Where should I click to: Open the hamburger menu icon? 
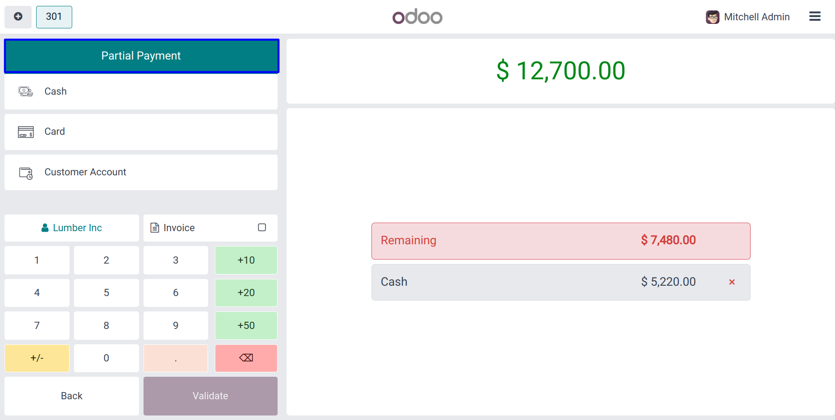click(815, 17)
